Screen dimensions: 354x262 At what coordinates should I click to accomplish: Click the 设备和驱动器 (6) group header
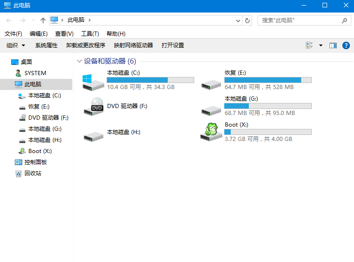click(110, 61)
